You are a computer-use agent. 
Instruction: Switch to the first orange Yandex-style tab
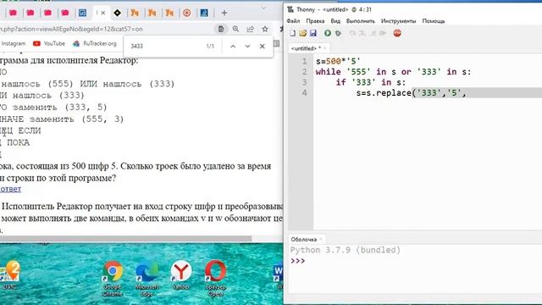135,13
